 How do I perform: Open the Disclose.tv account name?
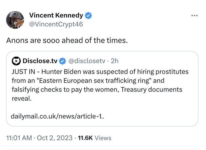40,60
